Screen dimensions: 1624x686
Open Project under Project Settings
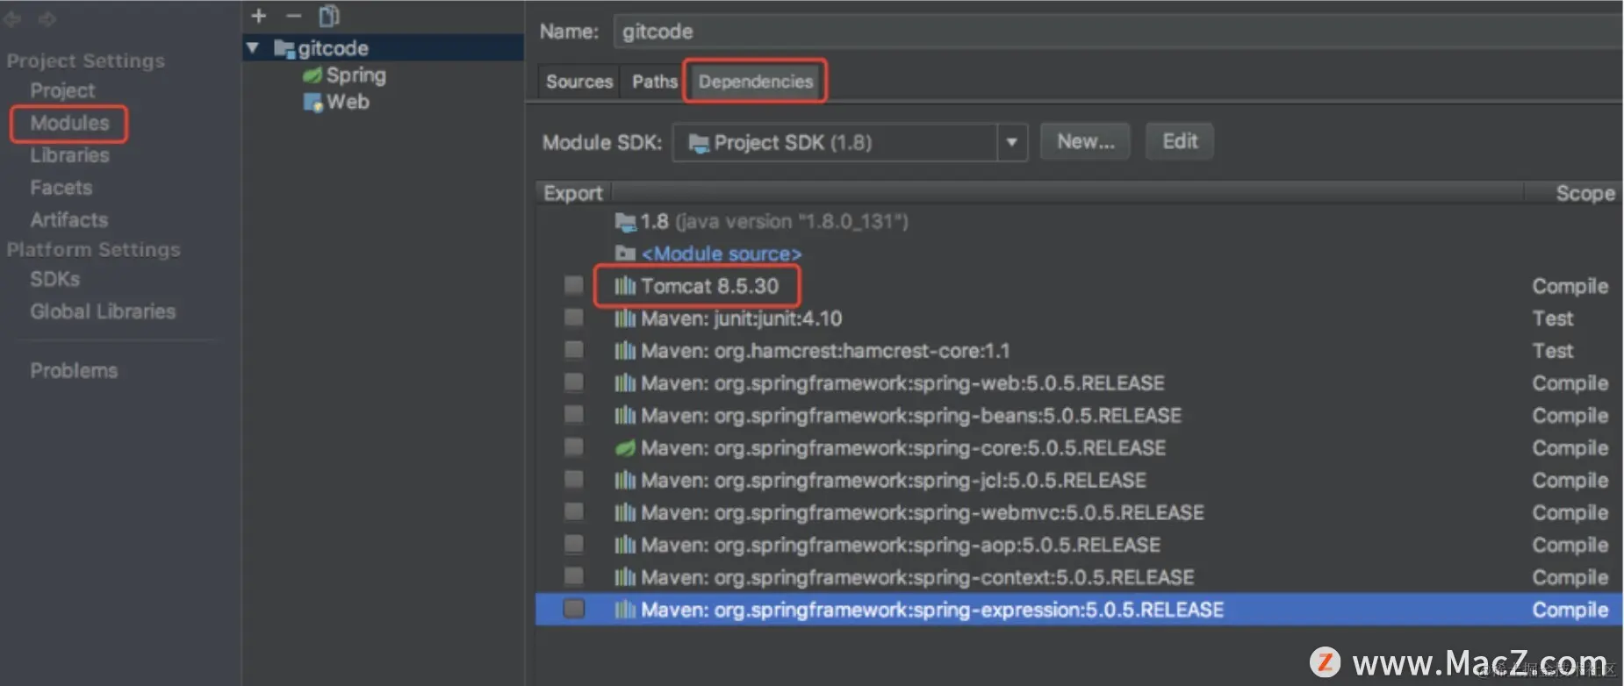click(62, 90)
